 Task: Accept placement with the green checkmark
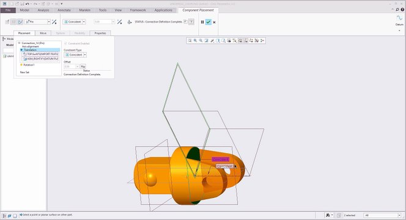coord(208,22)
